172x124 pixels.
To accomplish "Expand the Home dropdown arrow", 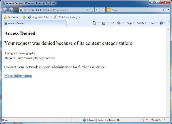I will 99,23.
